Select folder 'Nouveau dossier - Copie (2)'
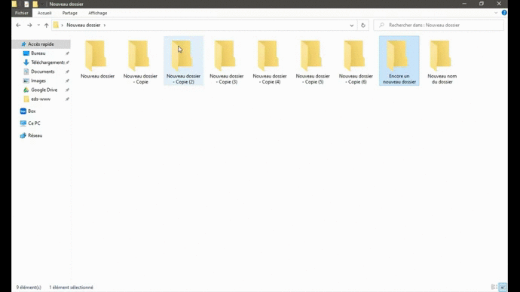Viewport: 520px width, 292px height. coord(183,61)
